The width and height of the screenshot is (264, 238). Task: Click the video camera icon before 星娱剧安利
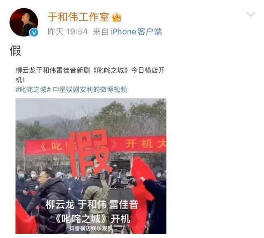56,89
